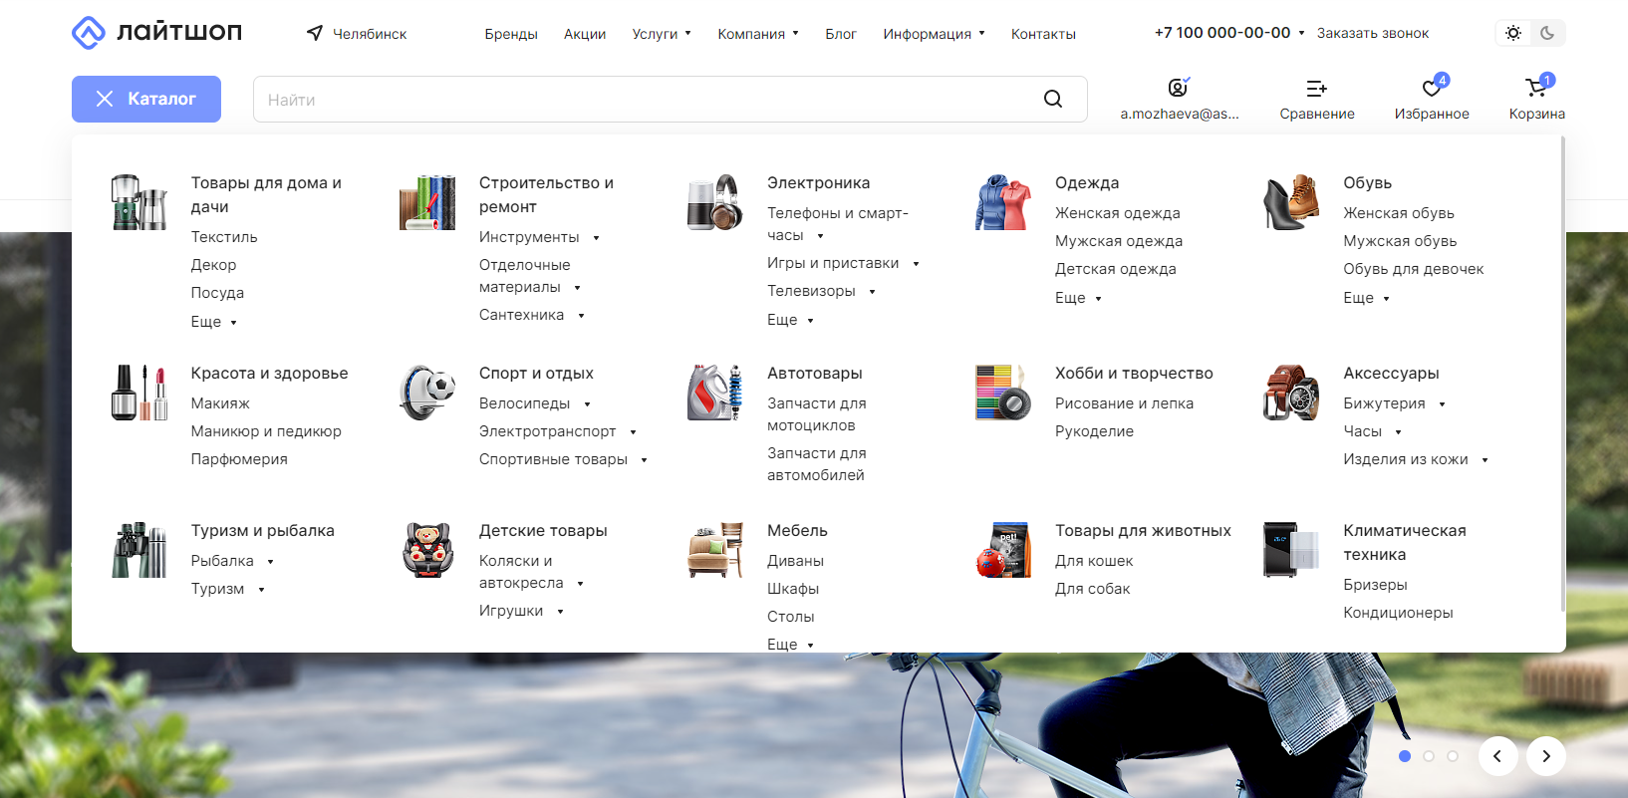Open the user account icon

coord(1179,88)
